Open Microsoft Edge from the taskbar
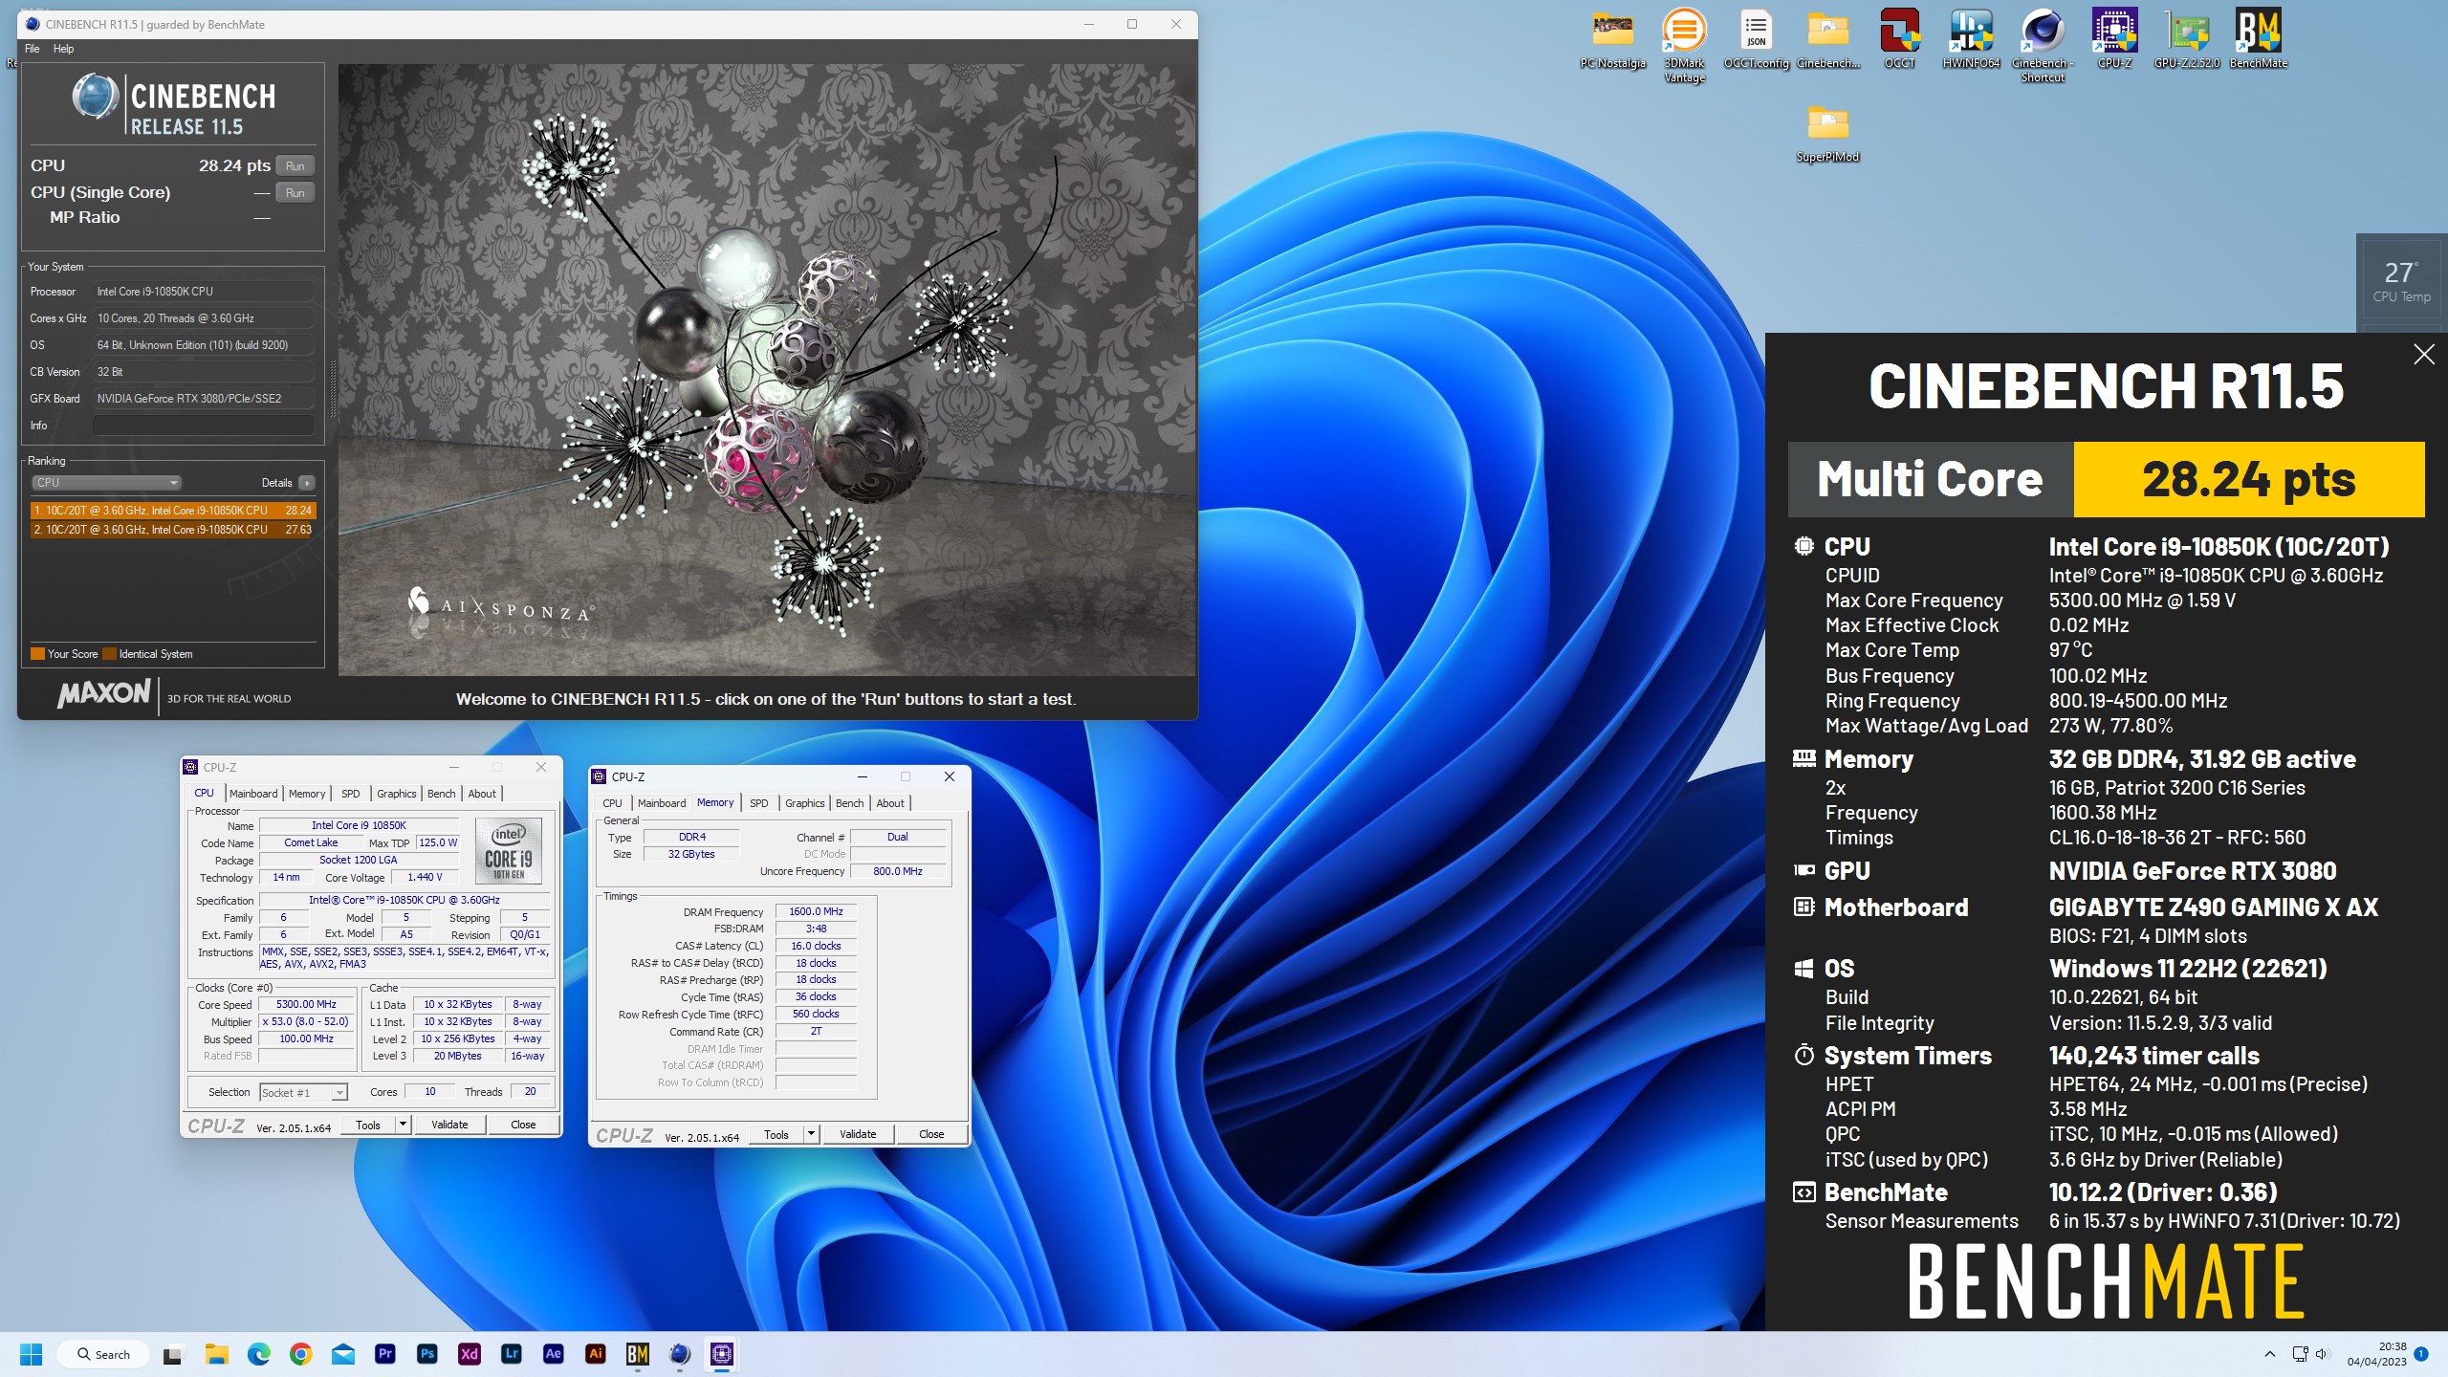 click(258, 1354)
